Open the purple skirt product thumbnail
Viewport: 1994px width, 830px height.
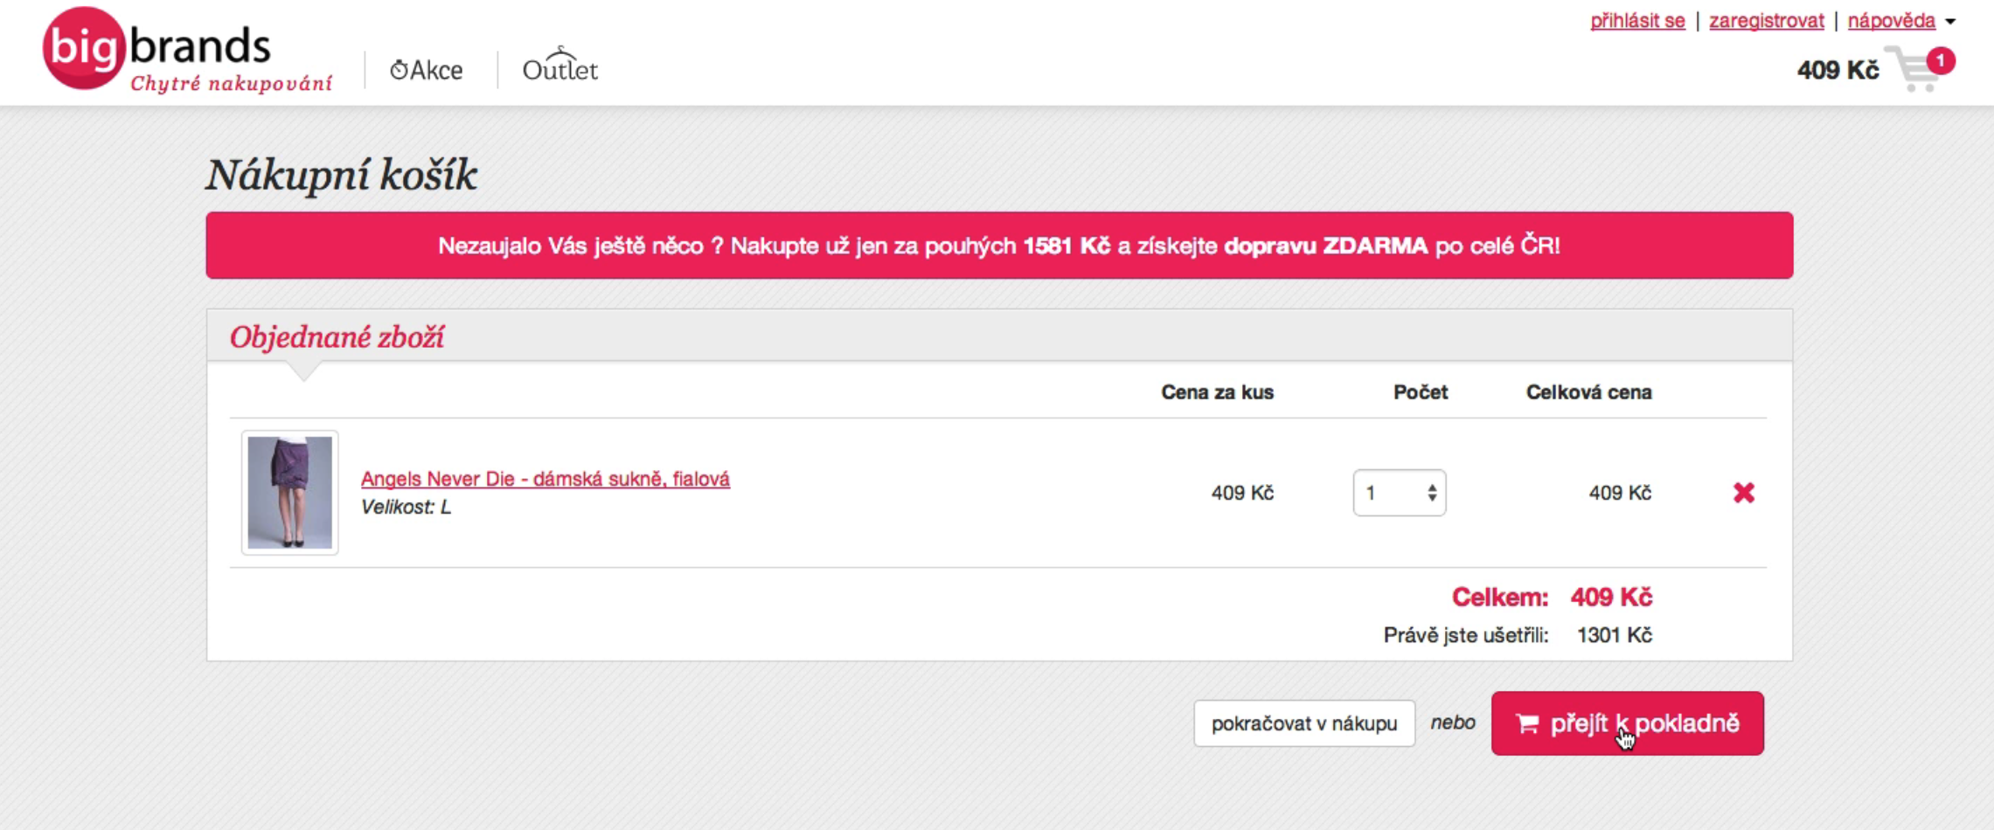click(x=290, y=493)
